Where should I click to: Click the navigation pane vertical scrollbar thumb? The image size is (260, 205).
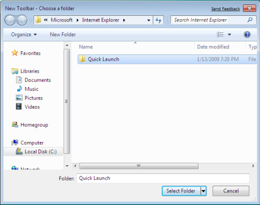click(x=67, y=101)
